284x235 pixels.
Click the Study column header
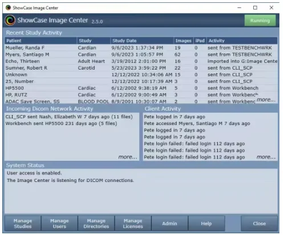[94, 40]
